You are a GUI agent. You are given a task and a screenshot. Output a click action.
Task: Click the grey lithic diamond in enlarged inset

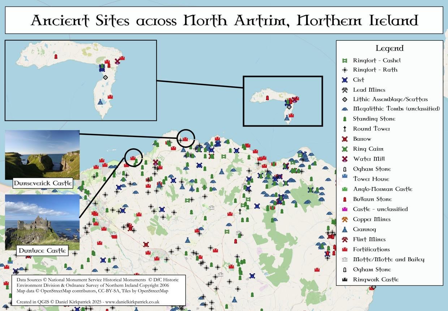pyautogui.click(x=105, y=77)
